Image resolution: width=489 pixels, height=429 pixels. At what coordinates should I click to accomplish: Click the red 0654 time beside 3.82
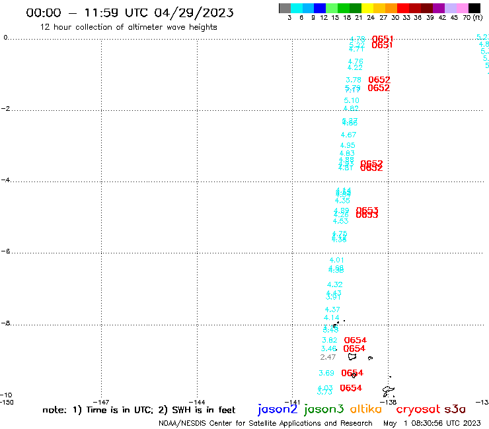pyautogui.click(x=356, y=340)
